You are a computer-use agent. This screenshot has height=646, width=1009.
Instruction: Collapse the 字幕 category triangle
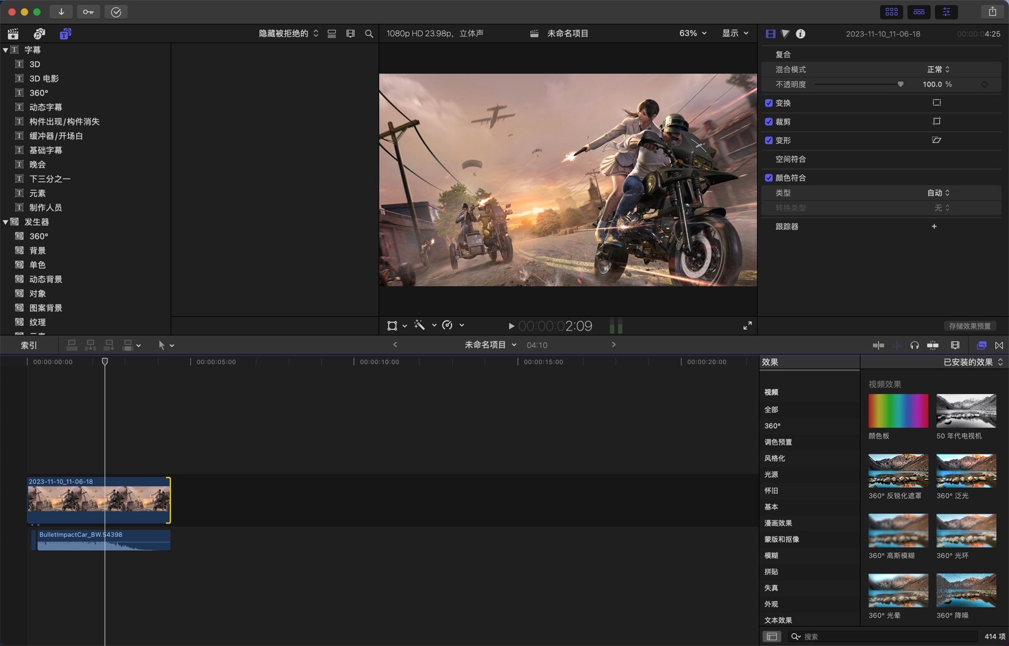[x=6, y=50]
